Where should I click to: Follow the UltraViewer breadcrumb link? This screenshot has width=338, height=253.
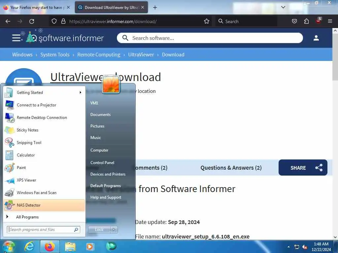[141, 55]
